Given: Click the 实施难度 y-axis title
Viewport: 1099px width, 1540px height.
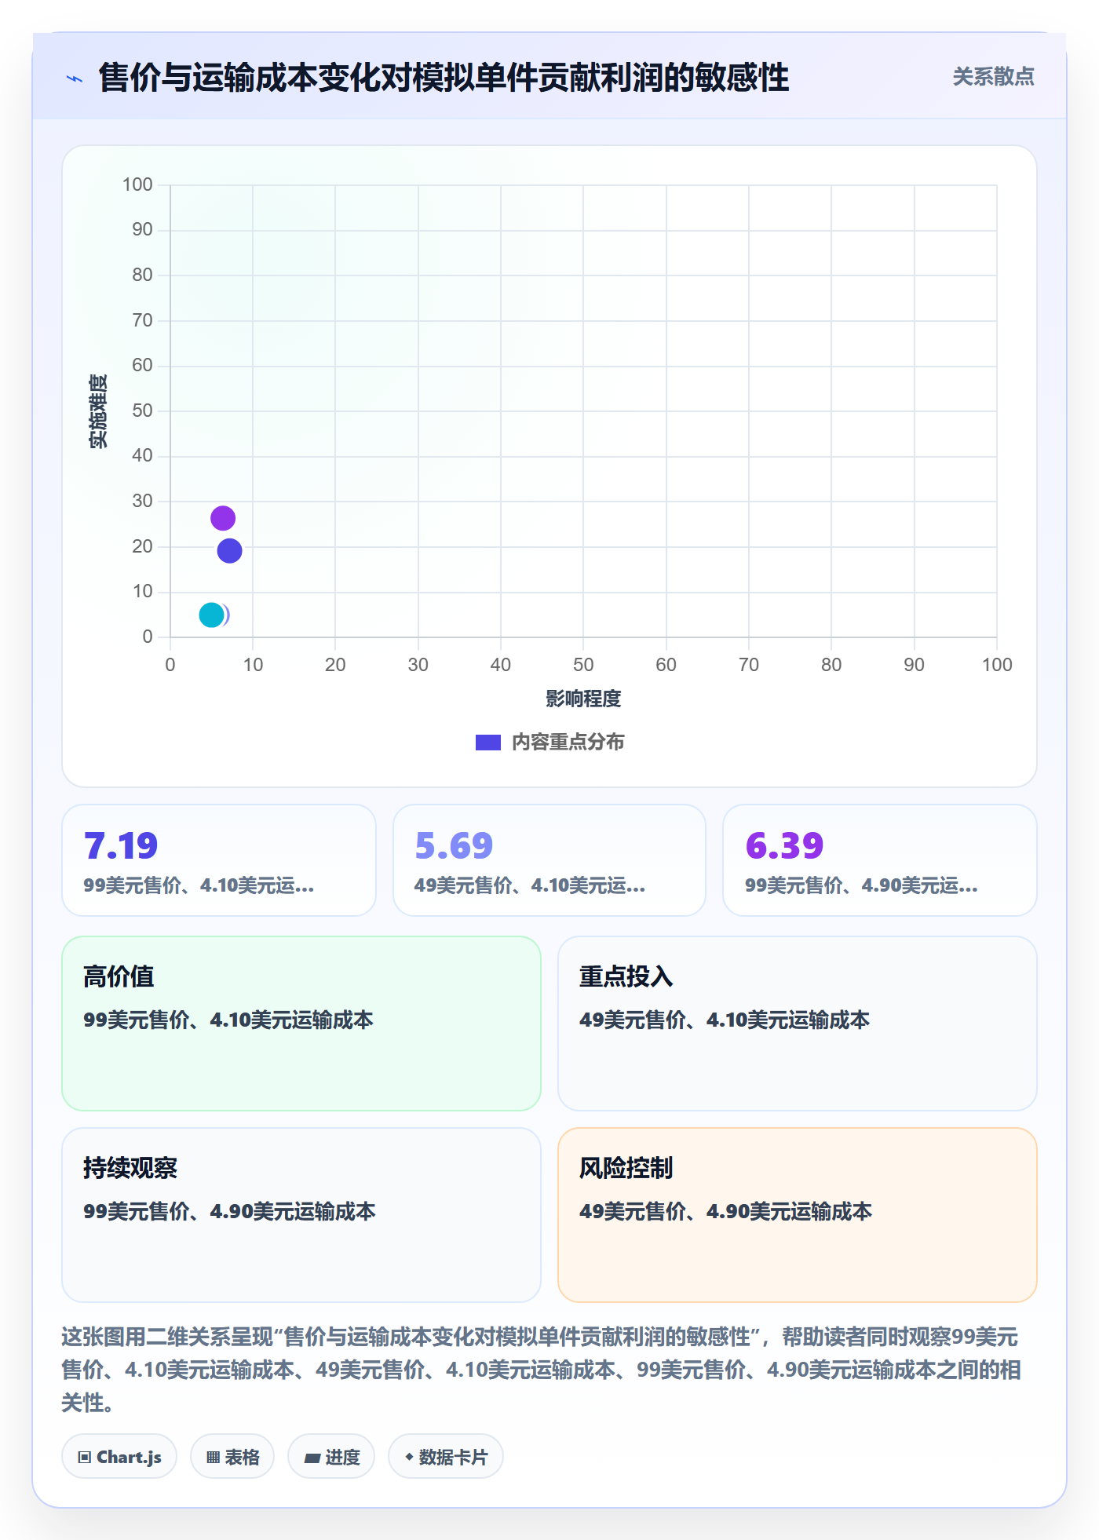Looking at the screenshot, I should pos(98,411).
